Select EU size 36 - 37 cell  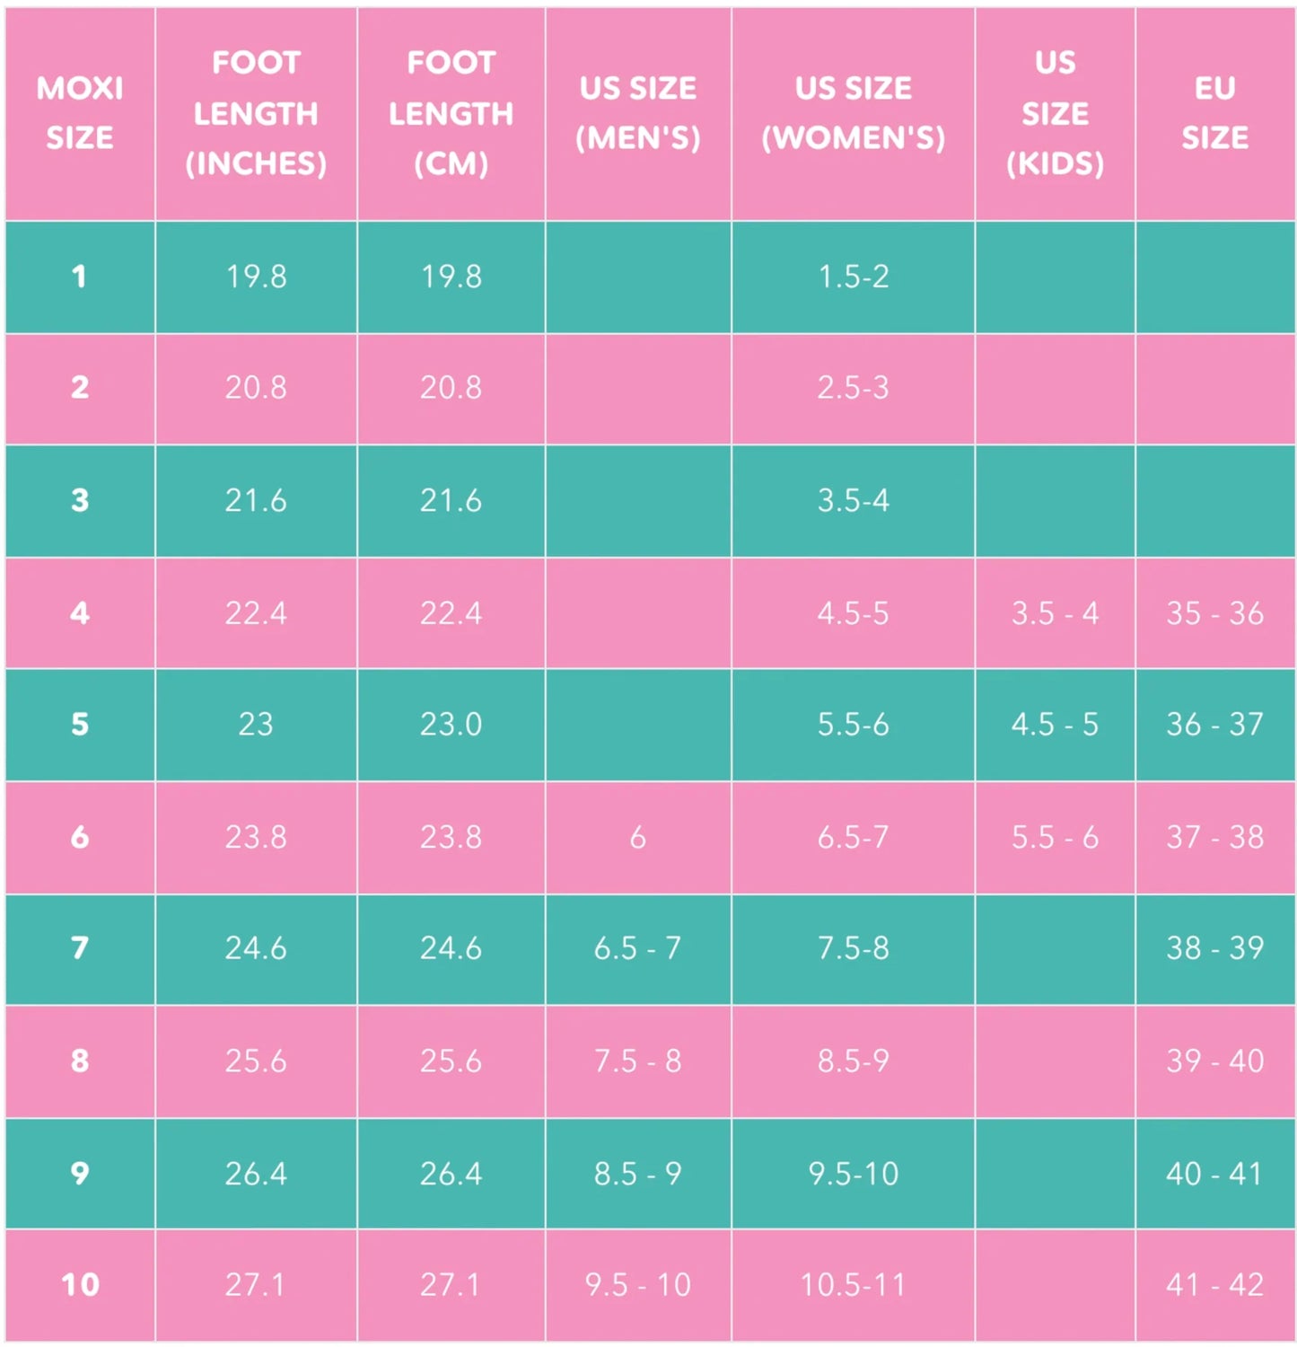(1214, 724)
